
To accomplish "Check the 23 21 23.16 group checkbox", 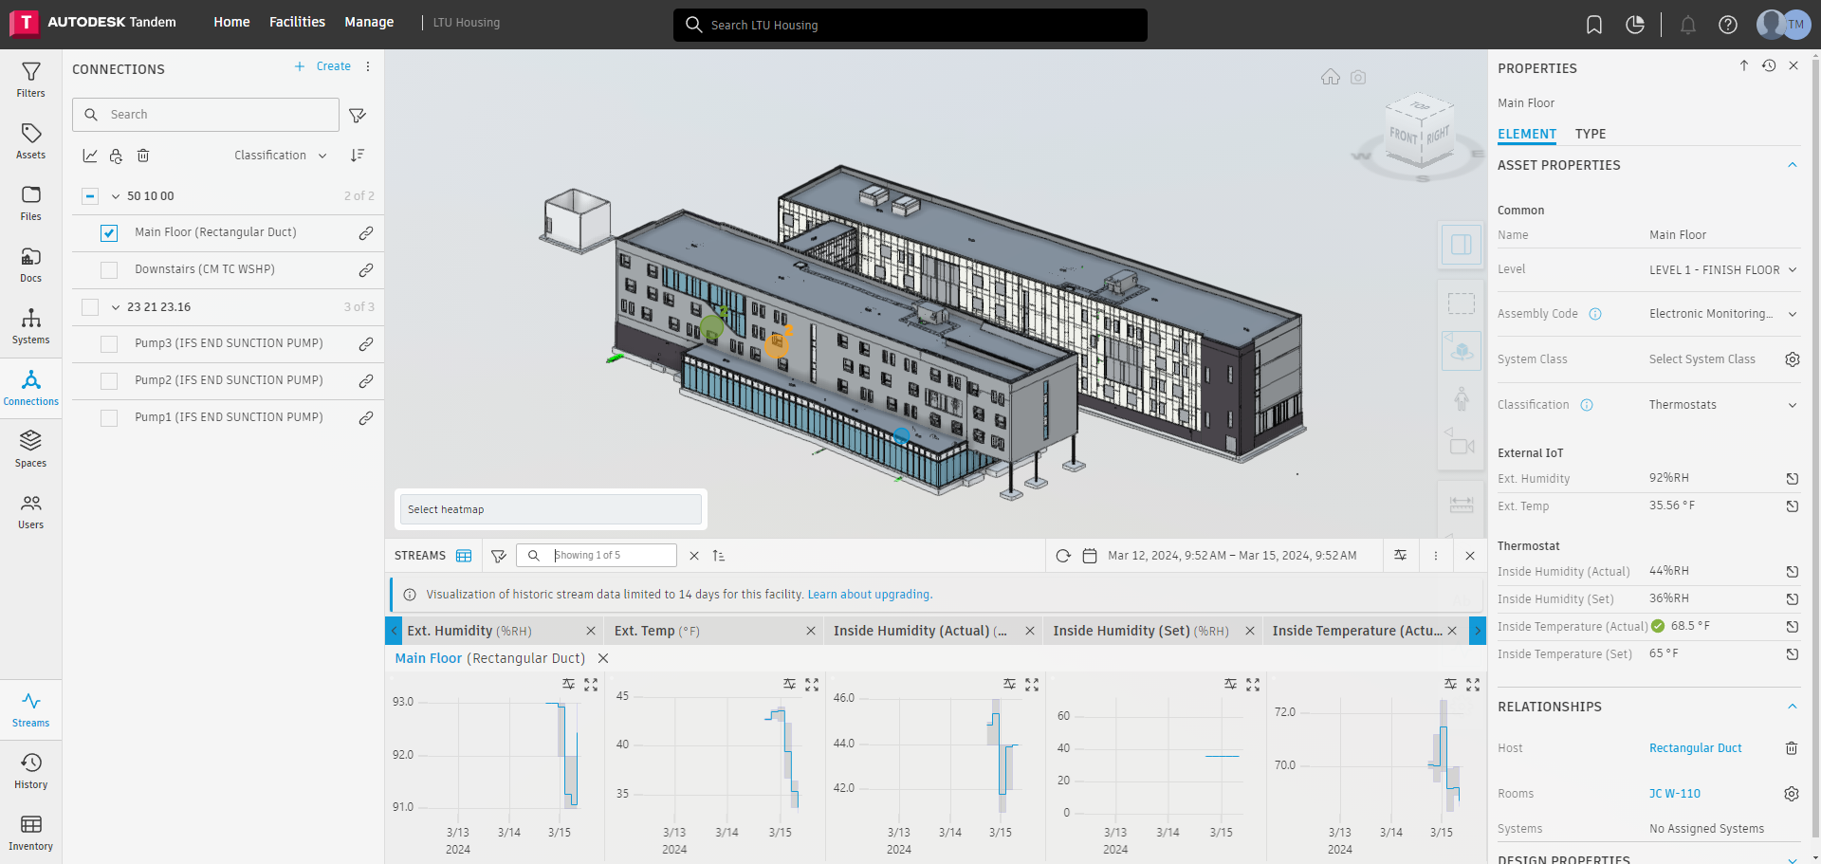I will pyautogui.click(x=90, y=307).
